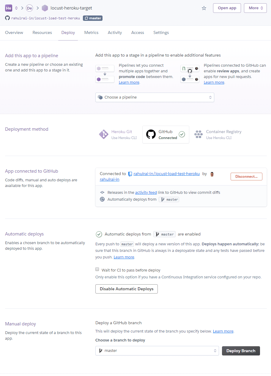Open the Settings tab
Viewport: 271px width, 376px height.
click(x=161, y=33)
